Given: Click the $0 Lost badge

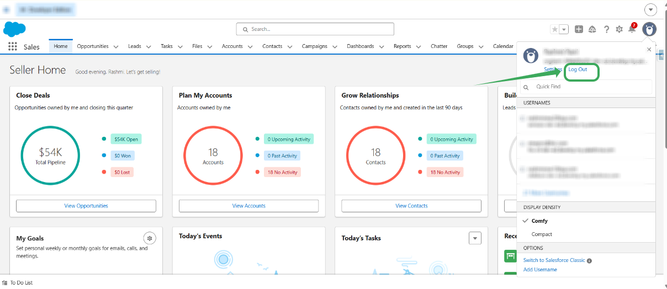Looking at the screenshot, I should 123,173.
